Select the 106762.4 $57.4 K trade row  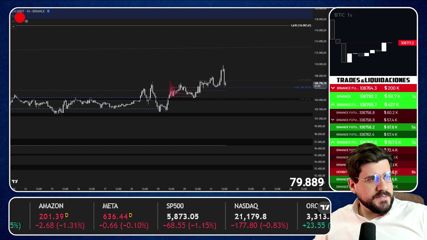point(373,134)
